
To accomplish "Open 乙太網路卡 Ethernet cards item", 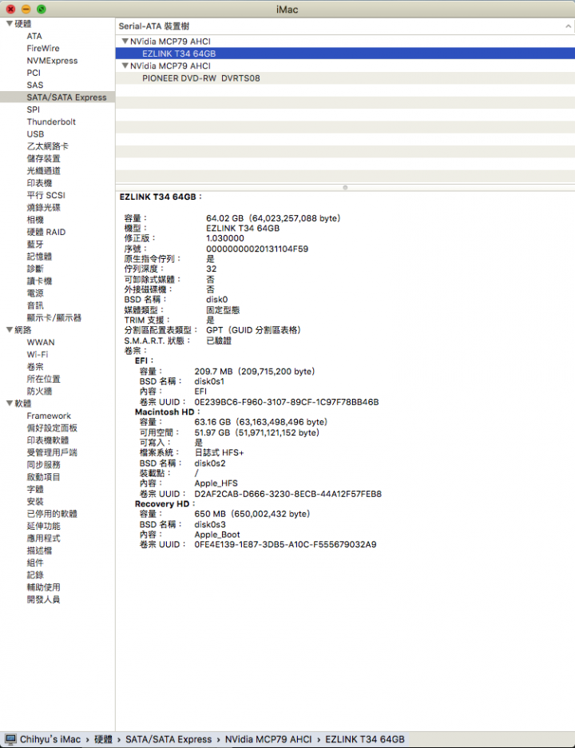I will point(48,146).
